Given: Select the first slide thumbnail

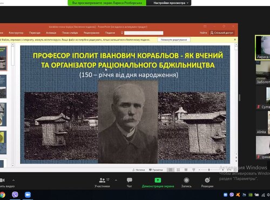Looking at the screenshot, I should pyautogui.click(x=3, y=58).
